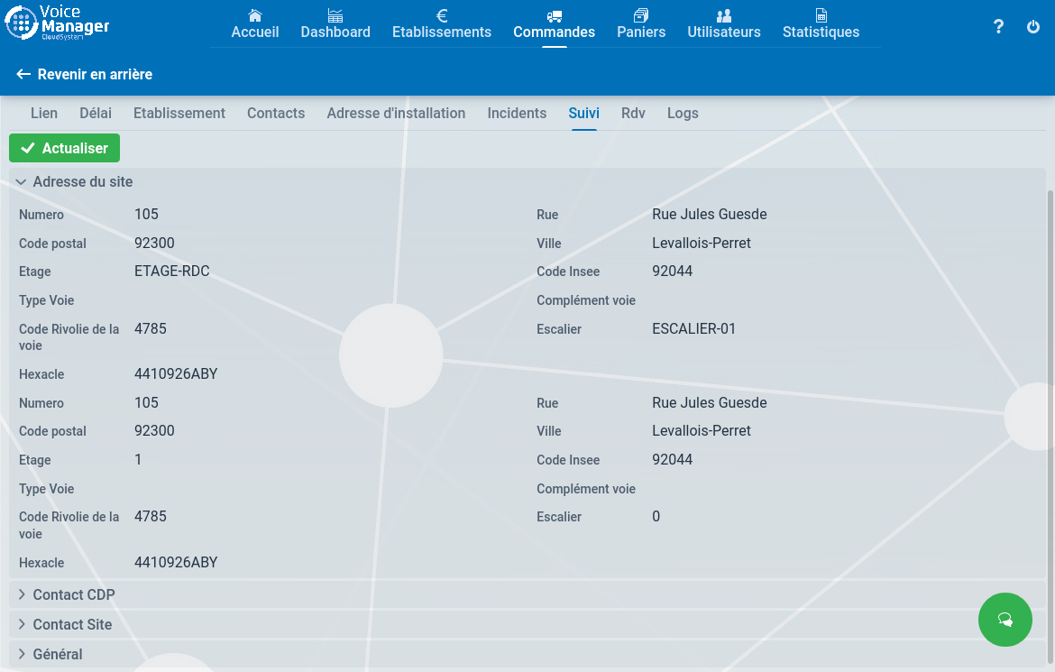Select the ETAGE-RDC value

pyautogui.click(x=172, y=272)
